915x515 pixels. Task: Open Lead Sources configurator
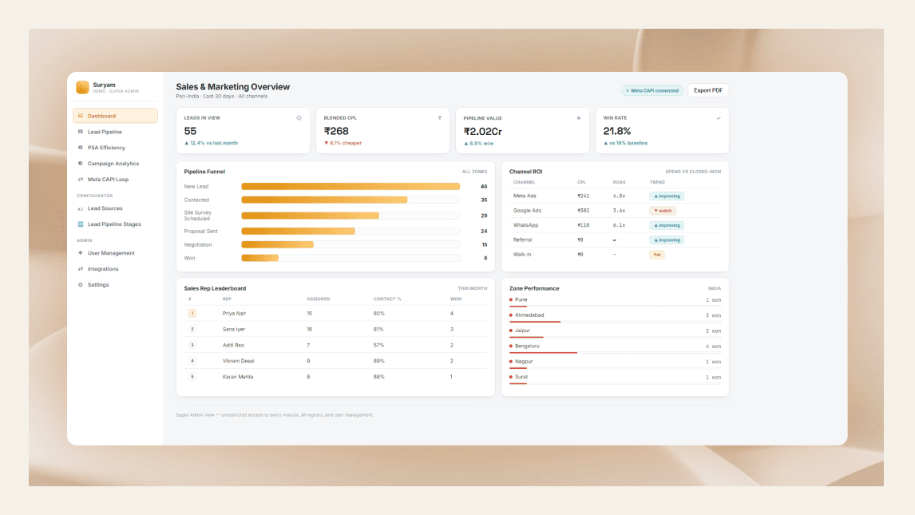(x=115, y=208)
